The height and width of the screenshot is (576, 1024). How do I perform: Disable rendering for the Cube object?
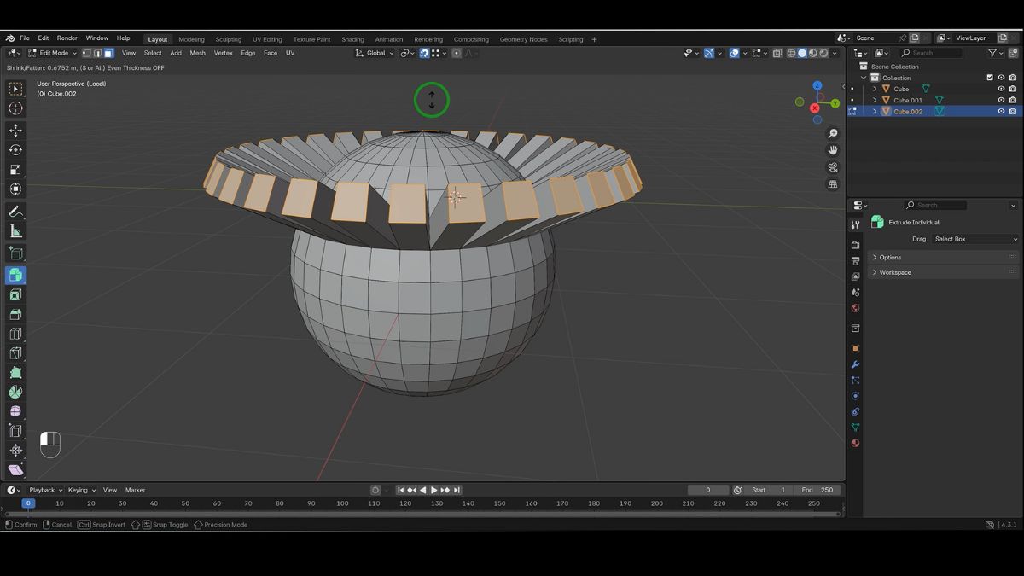[x=1013, y=89]
